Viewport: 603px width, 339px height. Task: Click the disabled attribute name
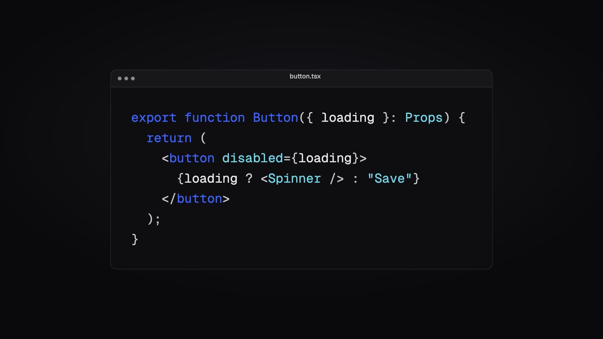(253, 158)
